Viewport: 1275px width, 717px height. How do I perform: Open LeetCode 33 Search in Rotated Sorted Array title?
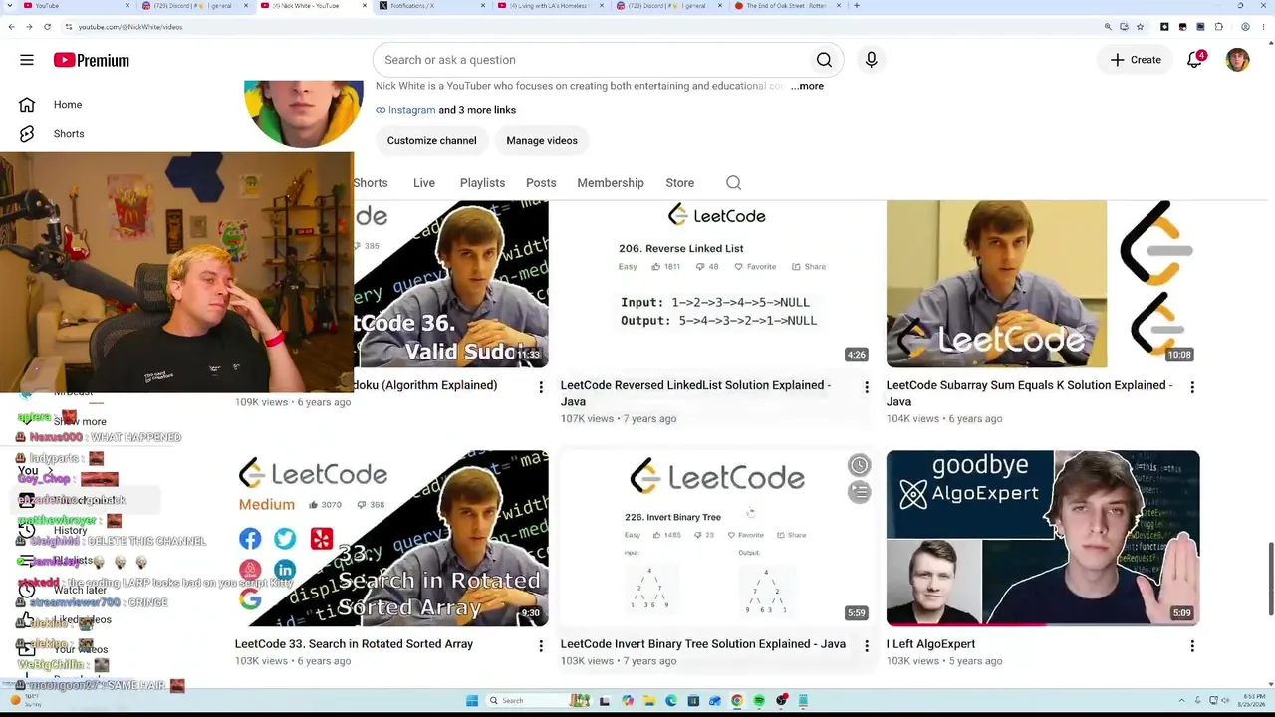tap(354, 644)
